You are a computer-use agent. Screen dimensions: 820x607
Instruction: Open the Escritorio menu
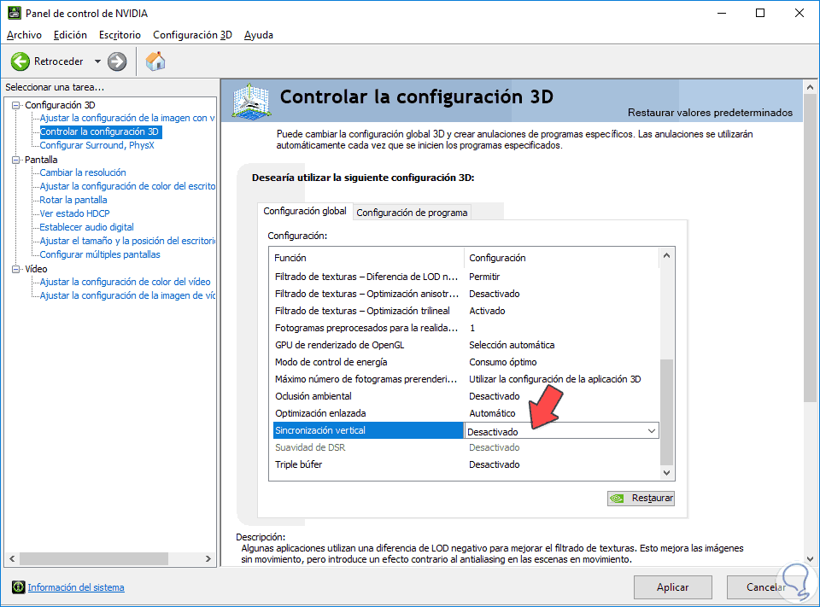[x=120, y=35]
